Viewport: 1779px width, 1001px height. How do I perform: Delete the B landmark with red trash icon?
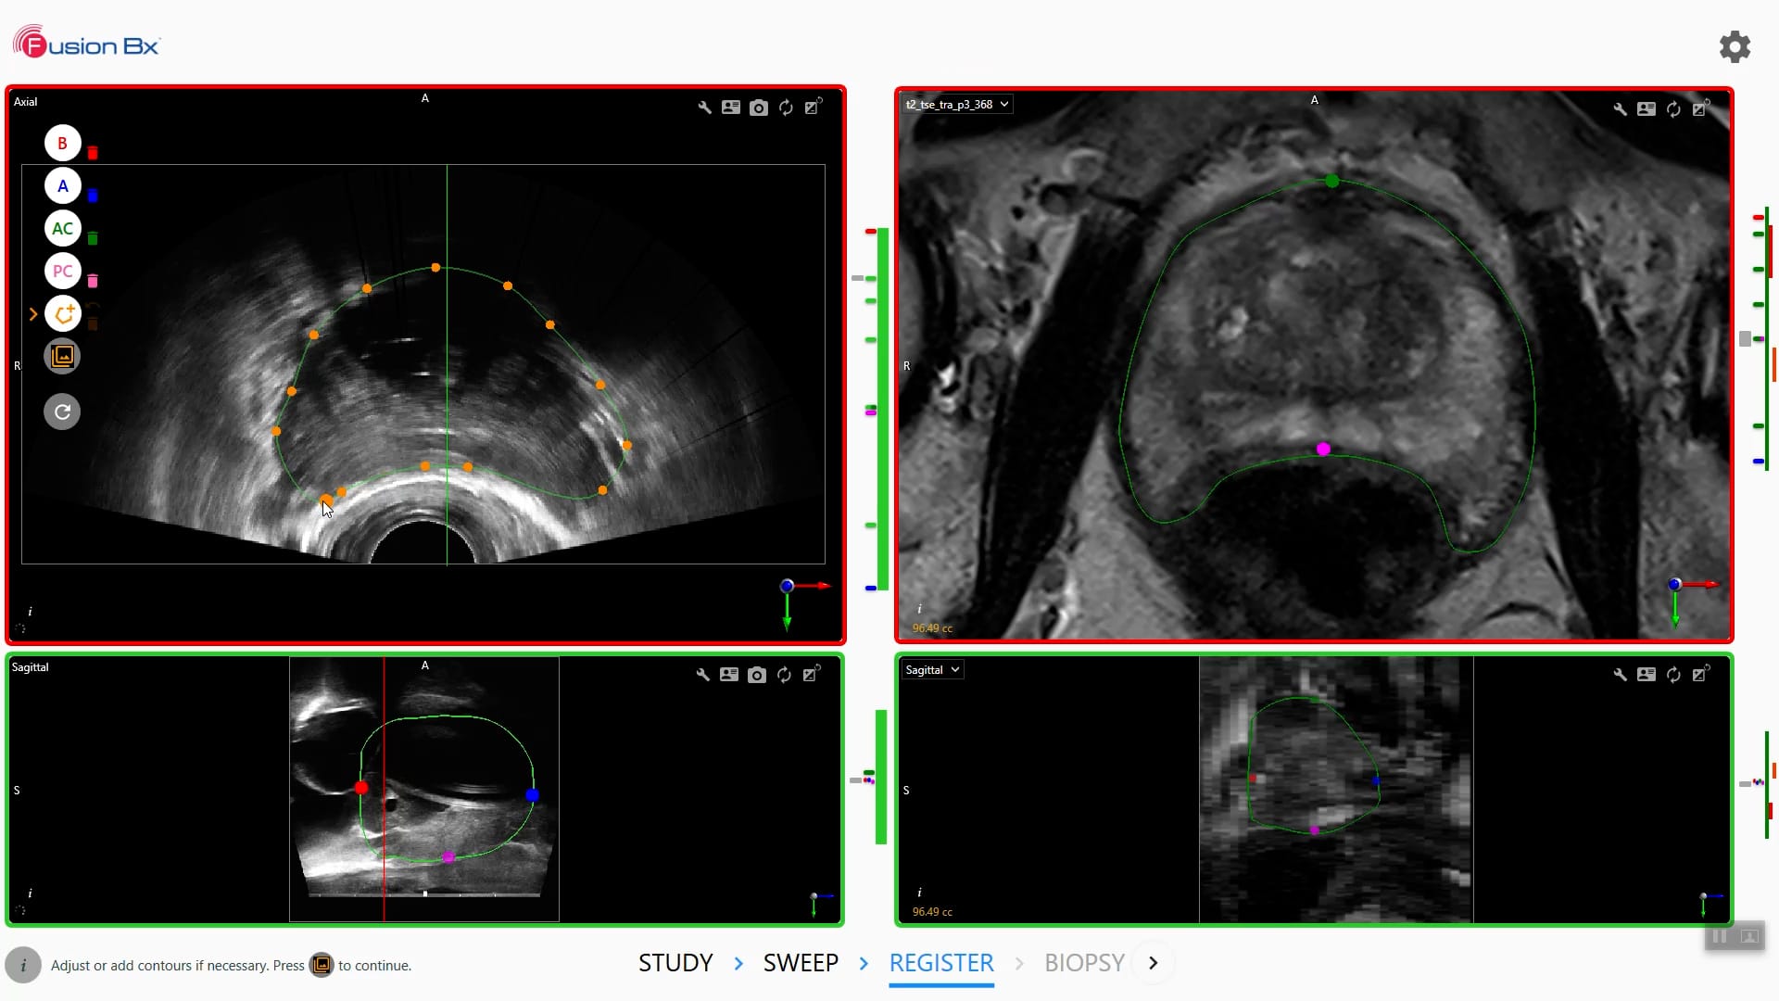(x=93, y=153)
